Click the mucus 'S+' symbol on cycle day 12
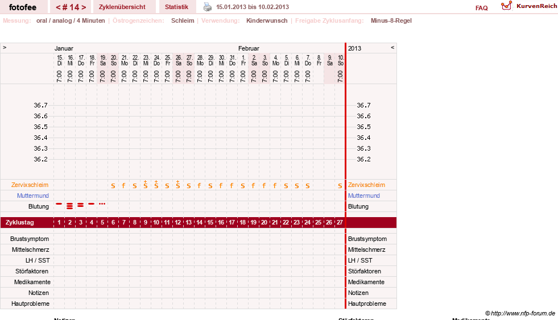 [177, 184]
